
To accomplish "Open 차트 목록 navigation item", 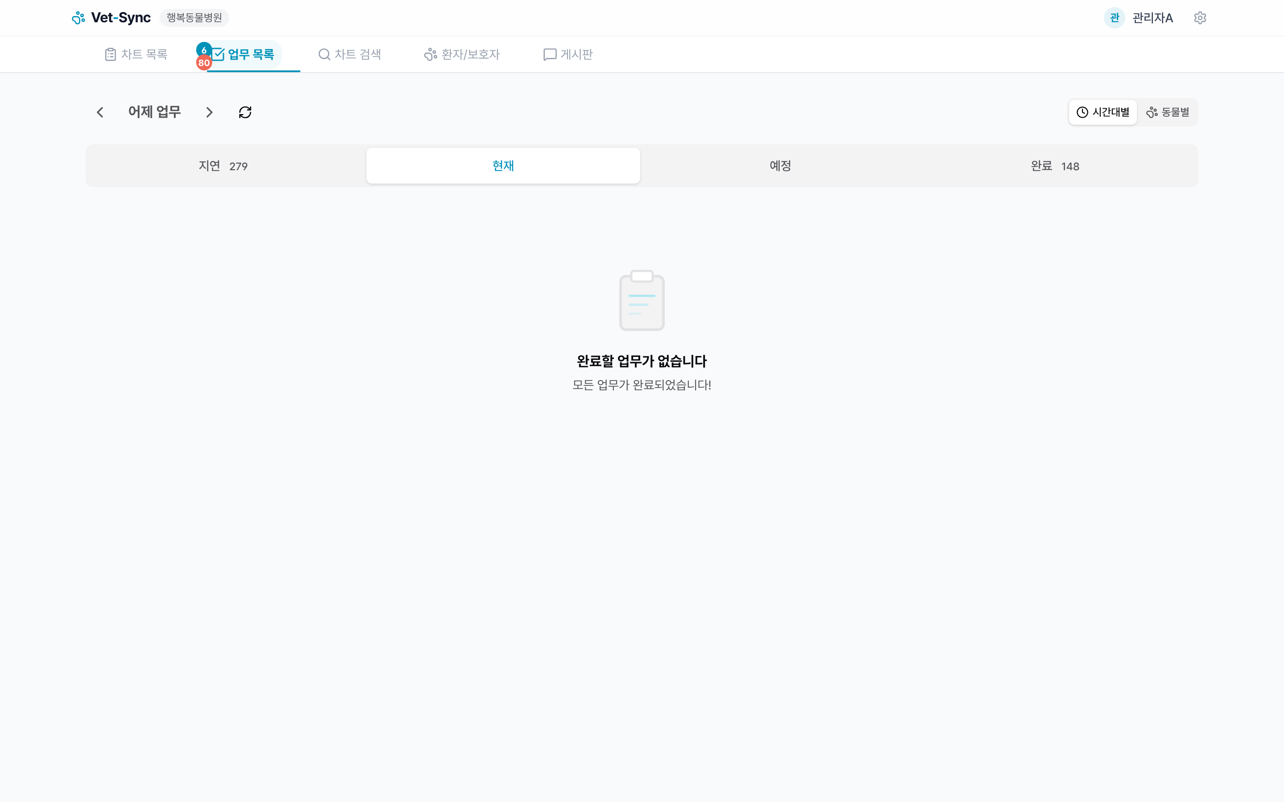I will [136, 54].
